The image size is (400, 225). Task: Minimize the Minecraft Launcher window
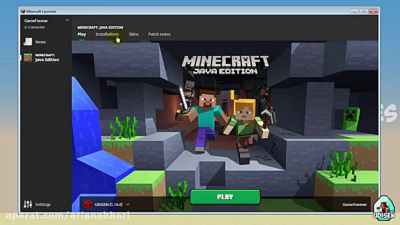tap(355, 12)
